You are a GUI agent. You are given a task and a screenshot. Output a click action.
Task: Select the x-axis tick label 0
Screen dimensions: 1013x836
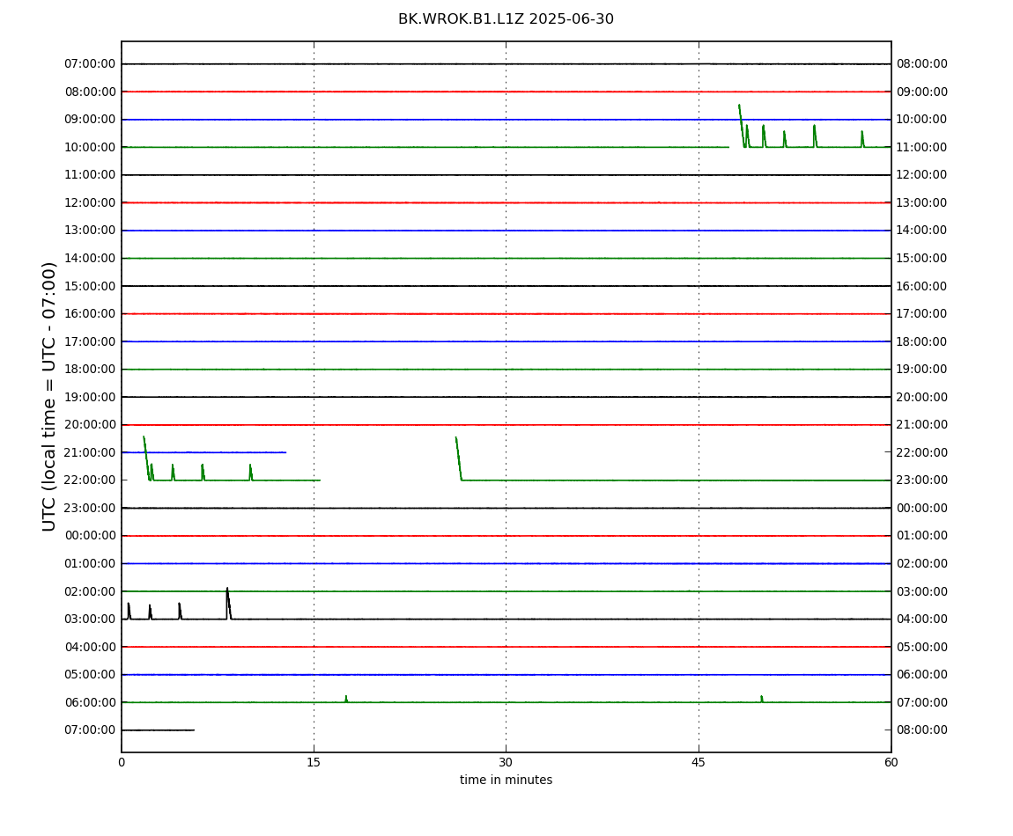[122, 762]
